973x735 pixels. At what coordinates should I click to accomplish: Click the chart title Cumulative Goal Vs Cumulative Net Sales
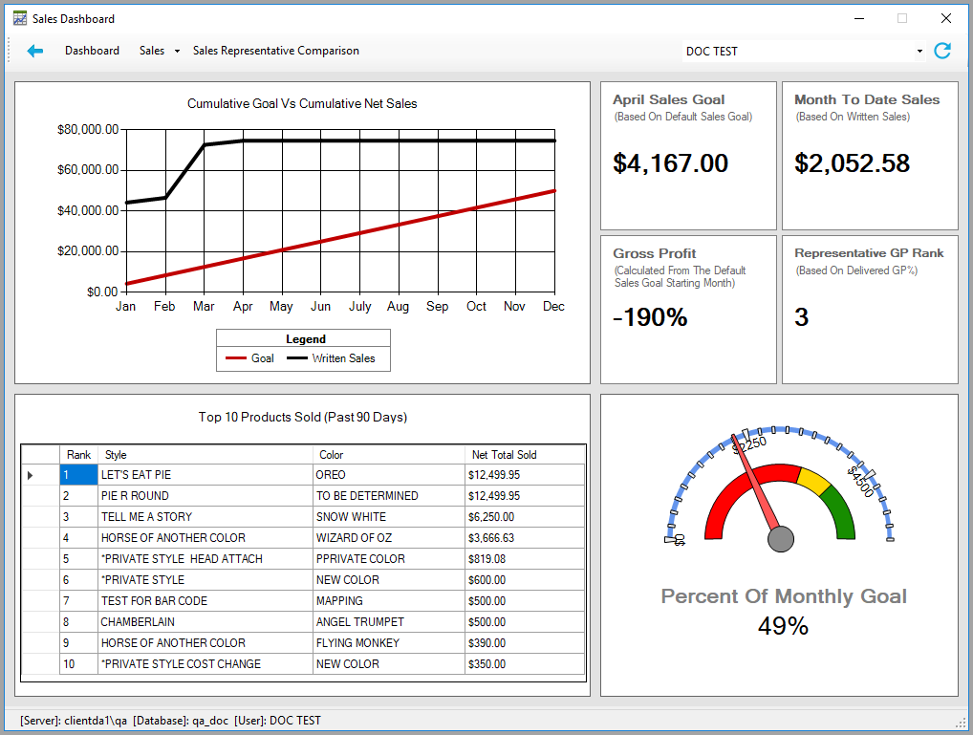(x=302, y=103)
